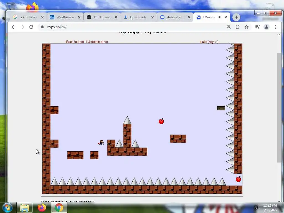Click the red cherry at bottom right corner

click(238, 179)
